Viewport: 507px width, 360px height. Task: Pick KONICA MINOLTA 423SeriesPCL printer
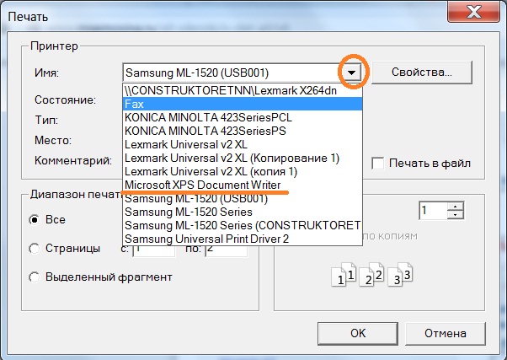(x=243, y=117)
